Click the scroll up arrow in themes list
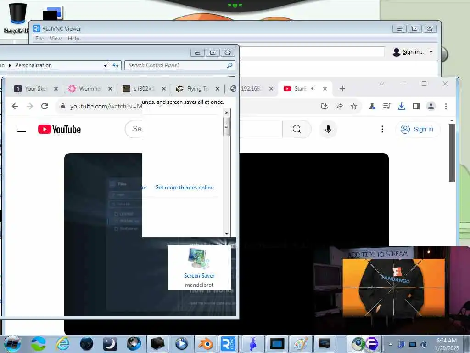 tap(227, 113)
